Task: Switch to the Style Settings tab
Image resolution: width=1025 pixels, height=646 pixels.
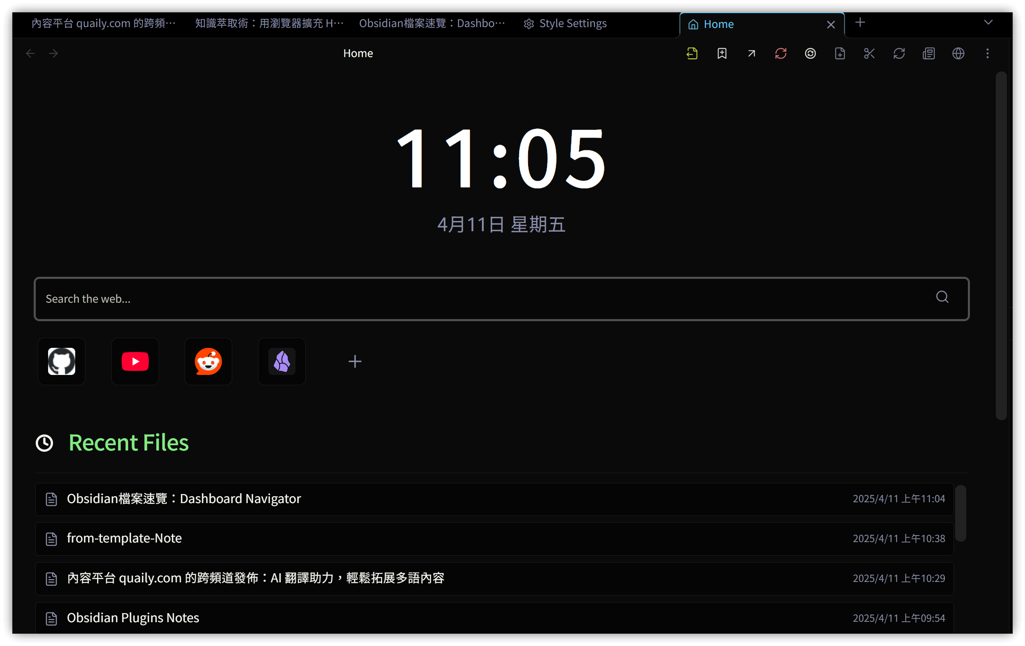Action: pyautogui.click(x=565, y=23)
